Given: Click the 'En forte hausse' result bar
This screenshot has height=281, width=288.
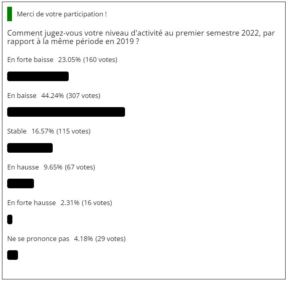Looking at the screenshot, I should coord(10,219).
